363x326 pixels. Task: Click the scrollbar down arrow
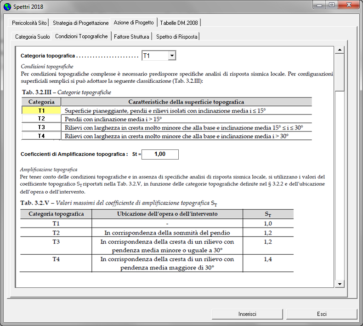(x=340, y=284)
